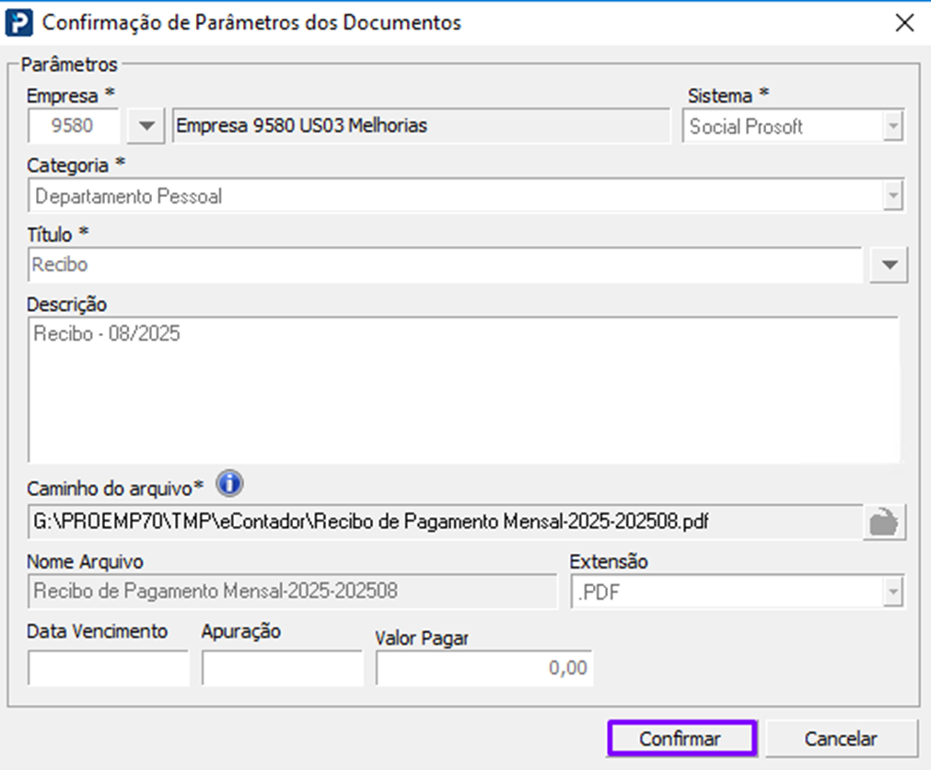Close the Confirmação de Parâmetros dialog

point(904,23)
